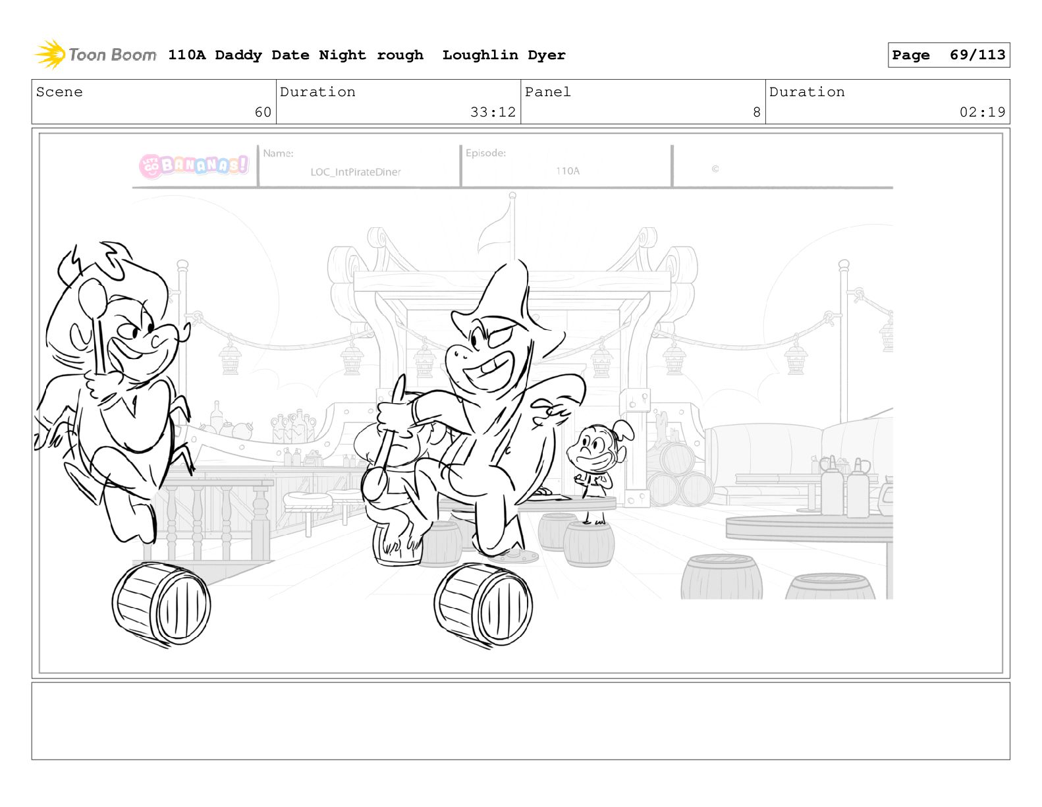This screenshot has height=807, width=1042.
Task: Click the title '110A Daddy Date Night rough'
Action: tap(296, 55)
